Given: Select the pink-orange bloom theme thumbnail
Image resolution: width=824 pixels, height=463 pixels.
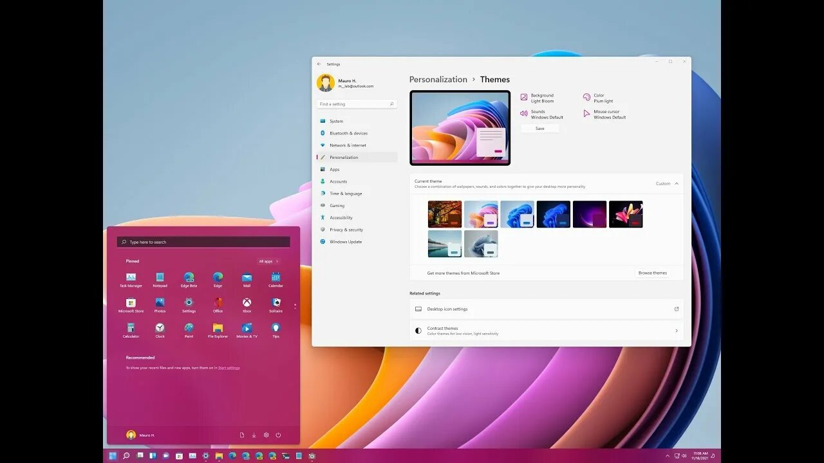Looking at the screenshot, I should coord(481,214).
